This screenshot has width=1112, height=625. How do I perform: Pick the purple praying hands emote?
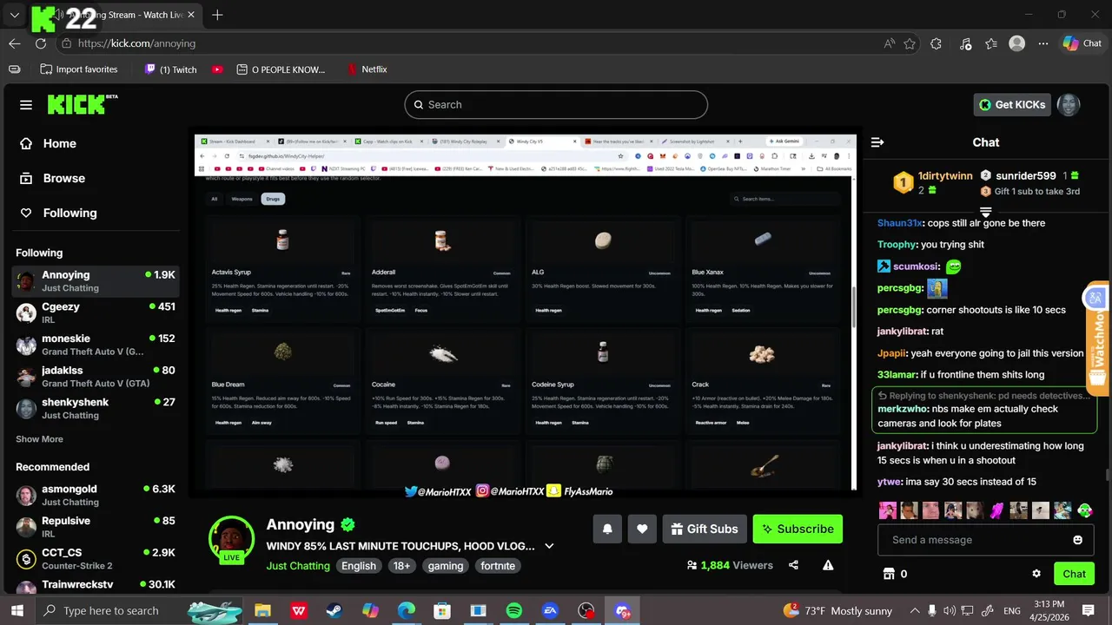click(x=996, y=510)
